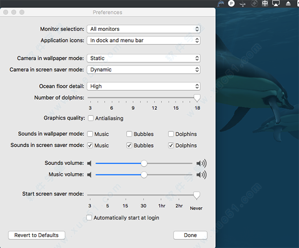Open the AirPlay display icon in menu bar
Viewport: 299px width, 248px height.
click(x=276, y=3)
